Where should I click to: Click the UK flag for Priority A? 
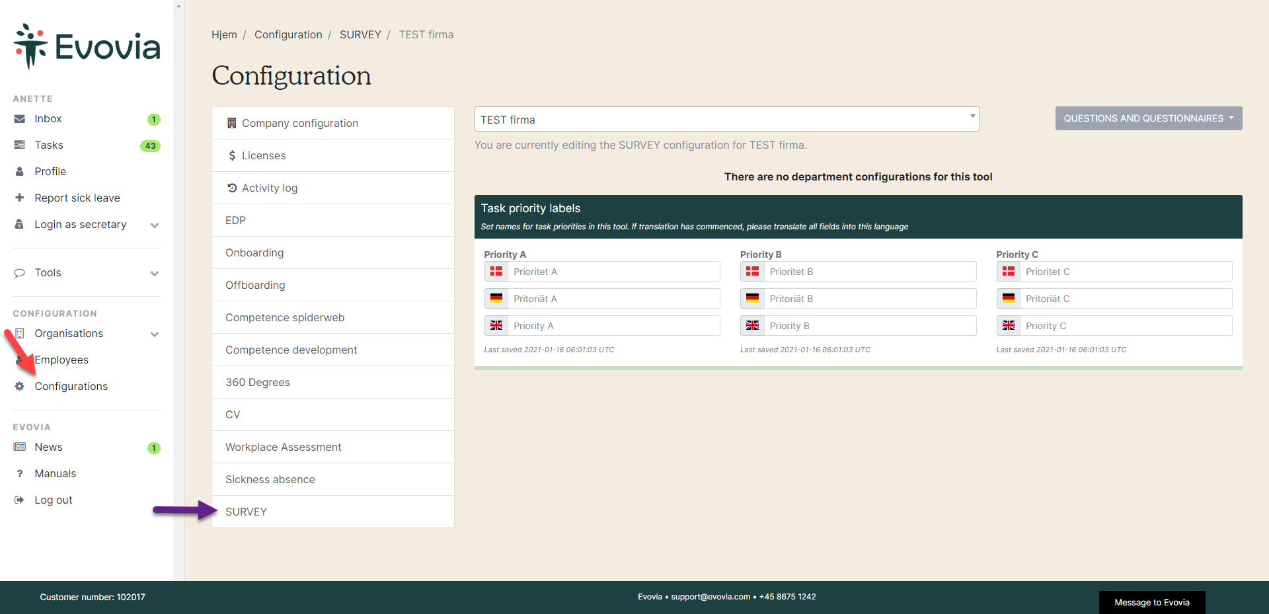(496, 326)
